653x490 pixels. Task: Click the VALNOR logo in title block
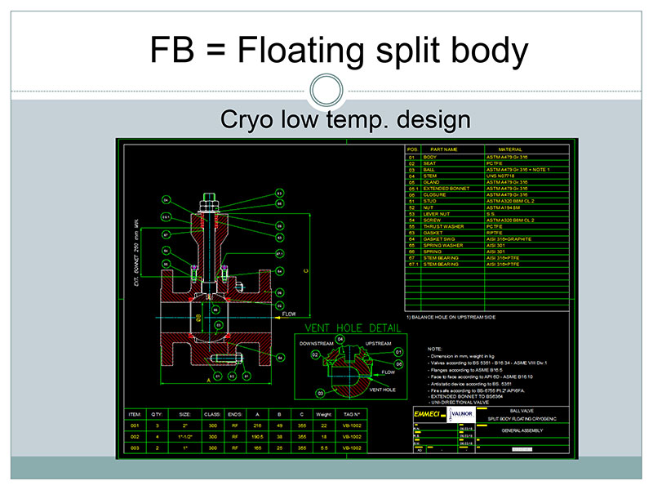point(461,414)
